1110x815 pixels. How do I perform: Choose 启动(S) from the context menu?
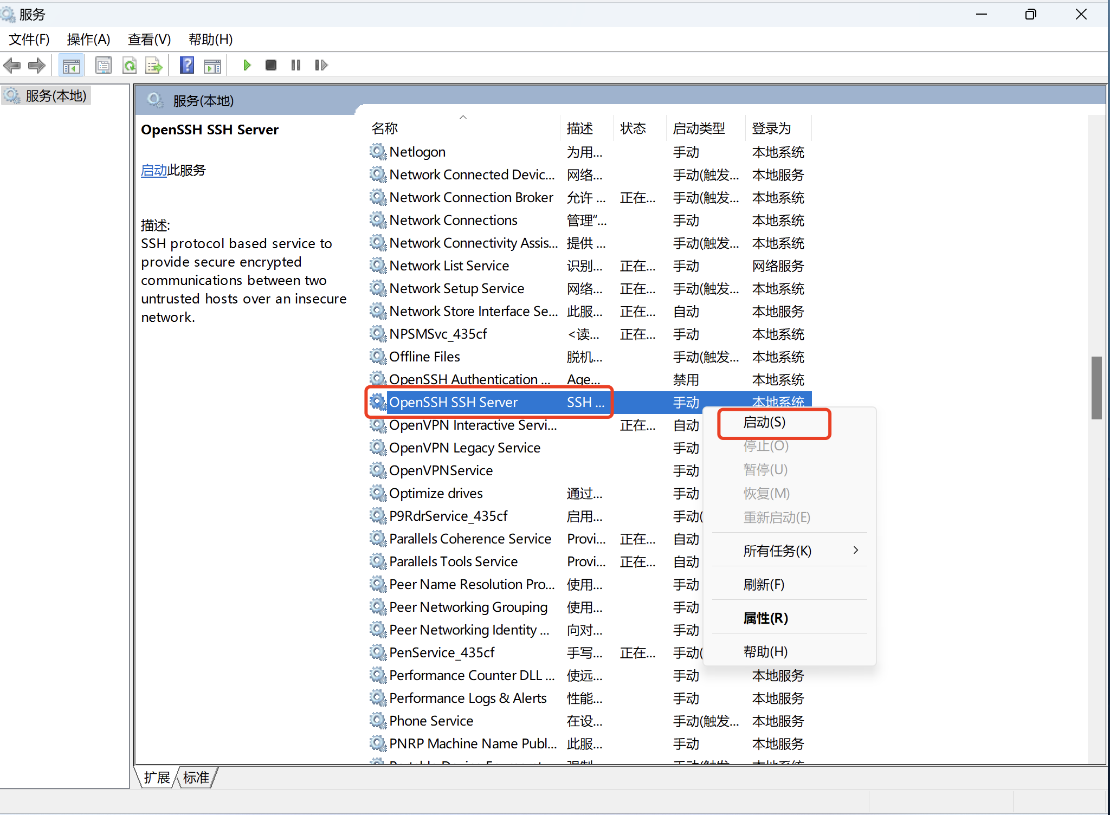point(764,422)
